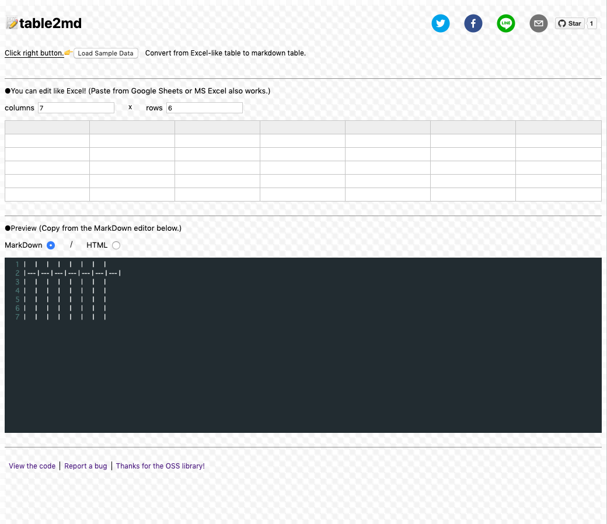Open the GitHub star count badge
The width and height of the screenshot is (607, 524).
[591, 23]
